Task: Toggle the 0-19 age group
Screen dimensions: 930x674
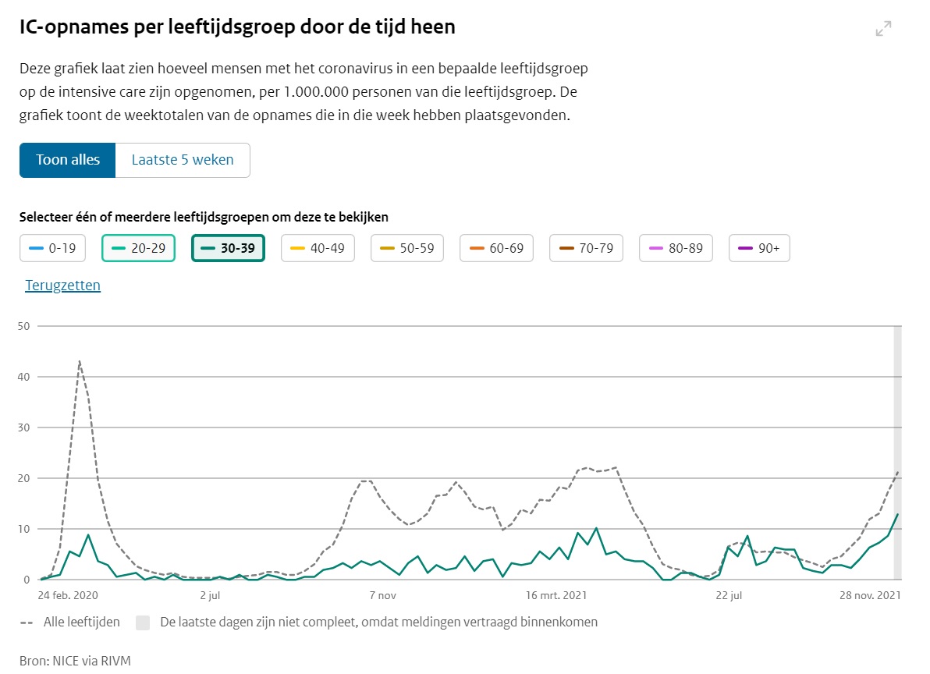Action: (52, 249)
